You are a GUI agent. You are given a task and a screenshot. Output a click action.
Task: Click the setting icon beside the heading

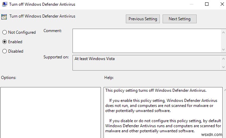point(4,17)
